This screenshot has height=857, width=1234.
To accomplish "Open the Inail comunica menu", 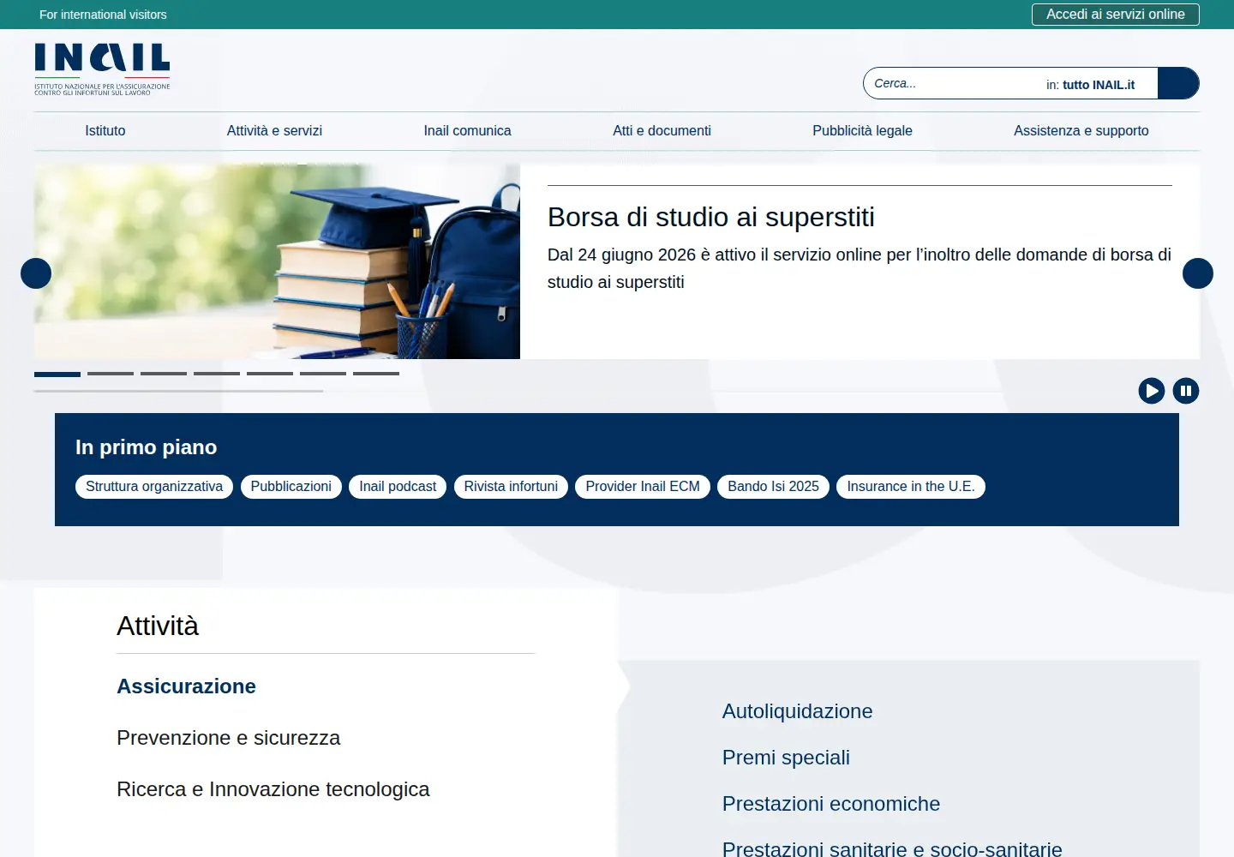I will [467, 130].
